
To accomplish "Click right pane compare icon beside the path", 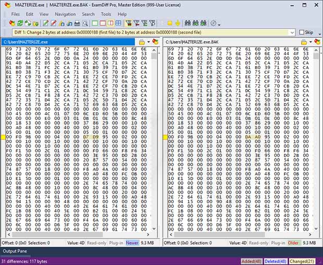I will (x=317, y=42).
